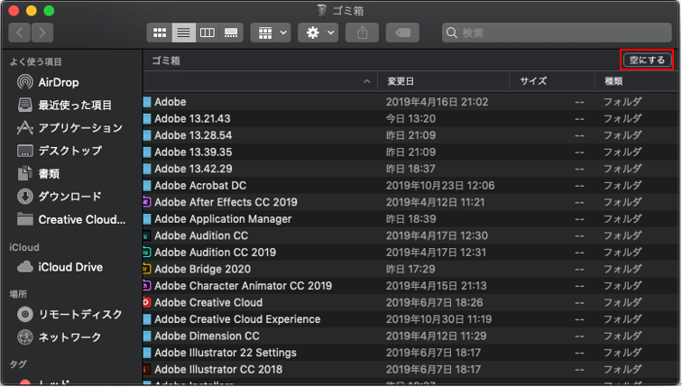Select the Adobe 13.39.35 folder

click(410, 152)
